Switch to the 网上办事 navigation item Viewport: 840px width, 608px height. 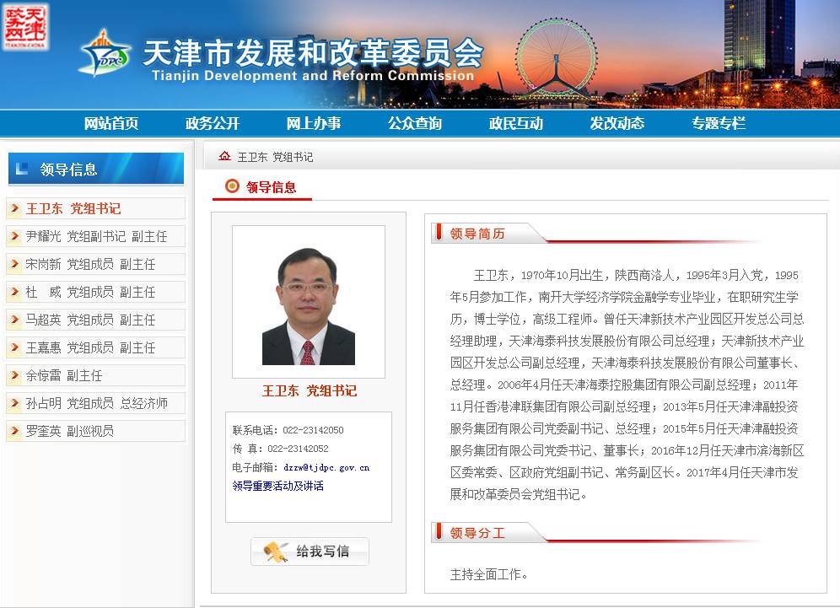coord(315,122)
